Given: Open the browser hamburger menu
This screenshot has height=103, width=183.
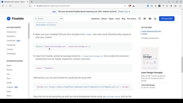Looking at the screenshot, I should point(180,6).
